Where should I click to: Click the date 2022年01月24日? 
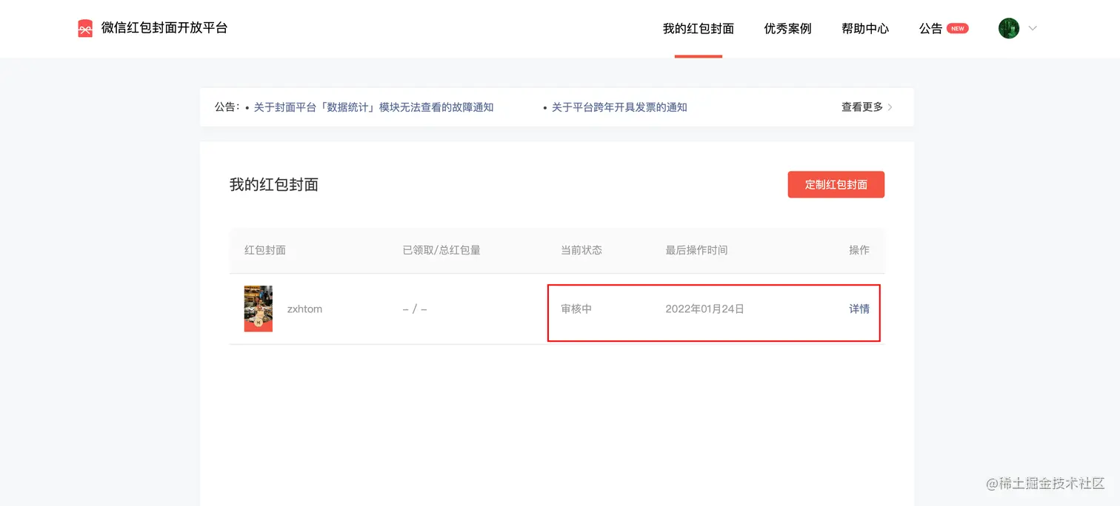704,309
